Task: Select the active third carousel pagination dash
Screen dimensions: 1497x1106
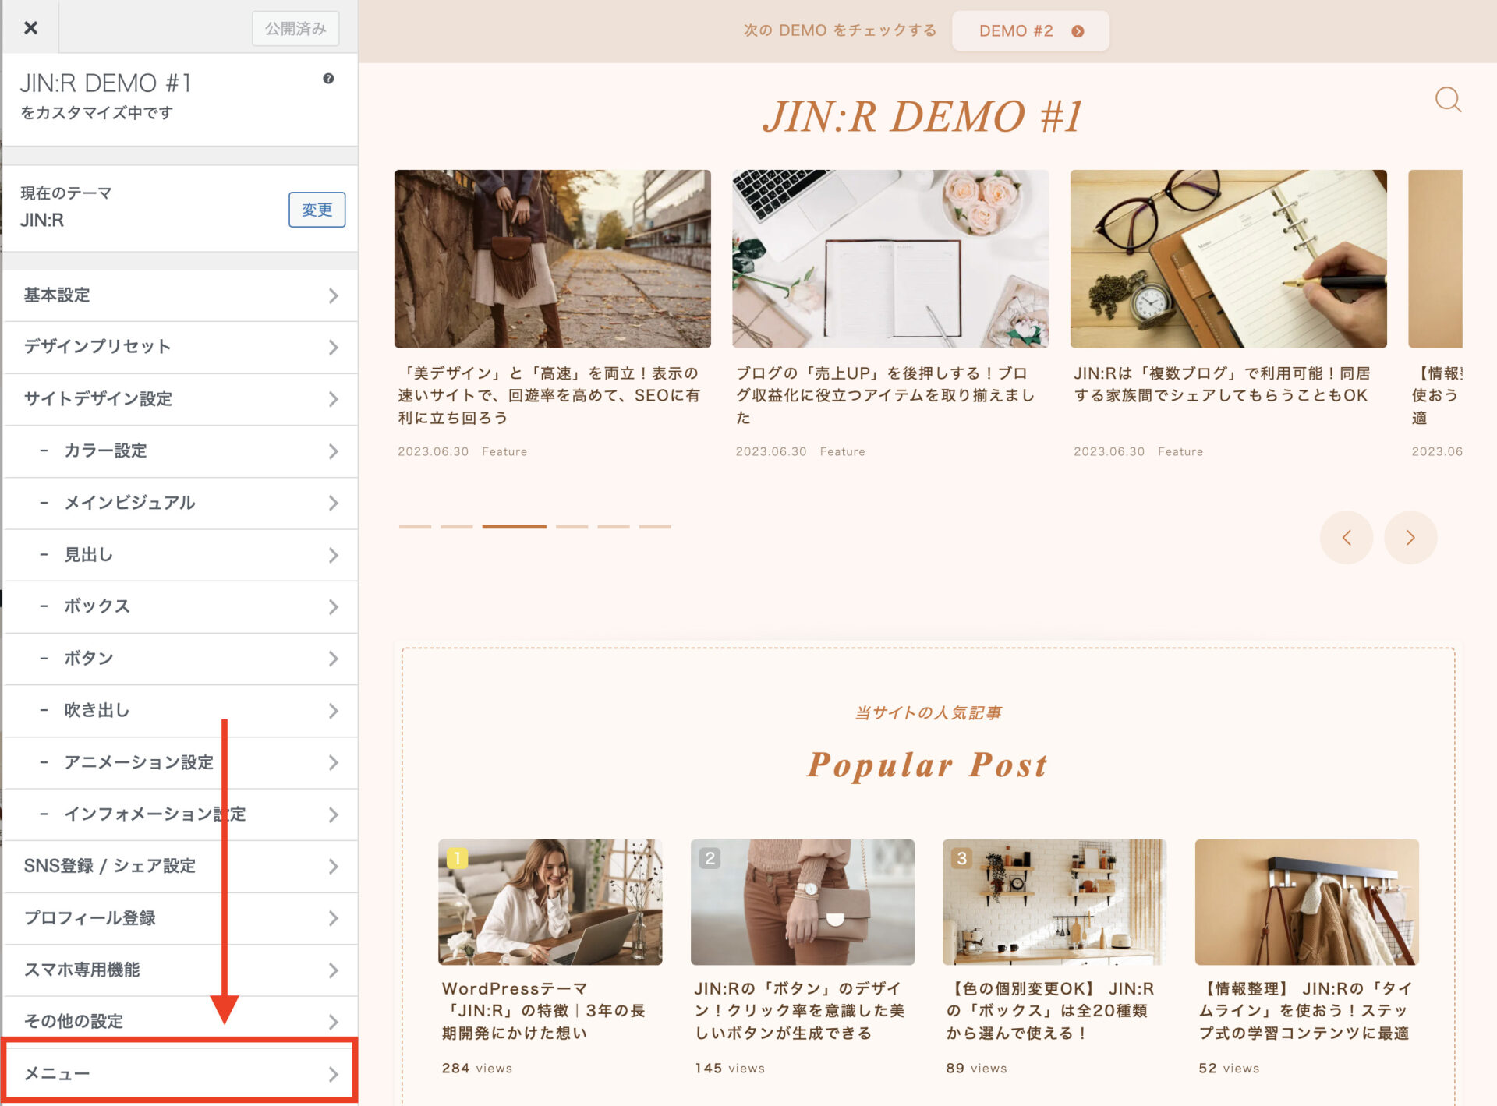Action: pyautogui.click(x=514, y=527)
